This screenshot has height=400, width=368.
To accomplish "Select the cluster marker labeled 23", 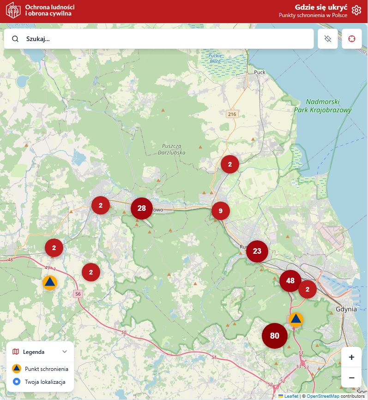I will [257, 251].
